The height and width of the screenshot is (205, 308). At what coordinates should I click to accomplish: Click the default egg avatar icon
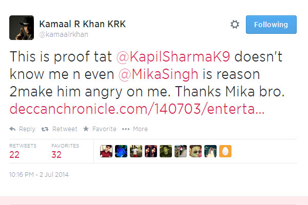pyautogui.click(x=225, y=151)
